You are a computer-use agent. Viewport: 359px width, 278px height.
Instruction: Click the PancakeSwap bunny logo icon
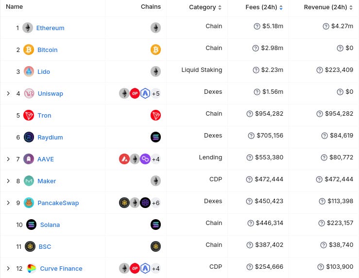point(29,203)
